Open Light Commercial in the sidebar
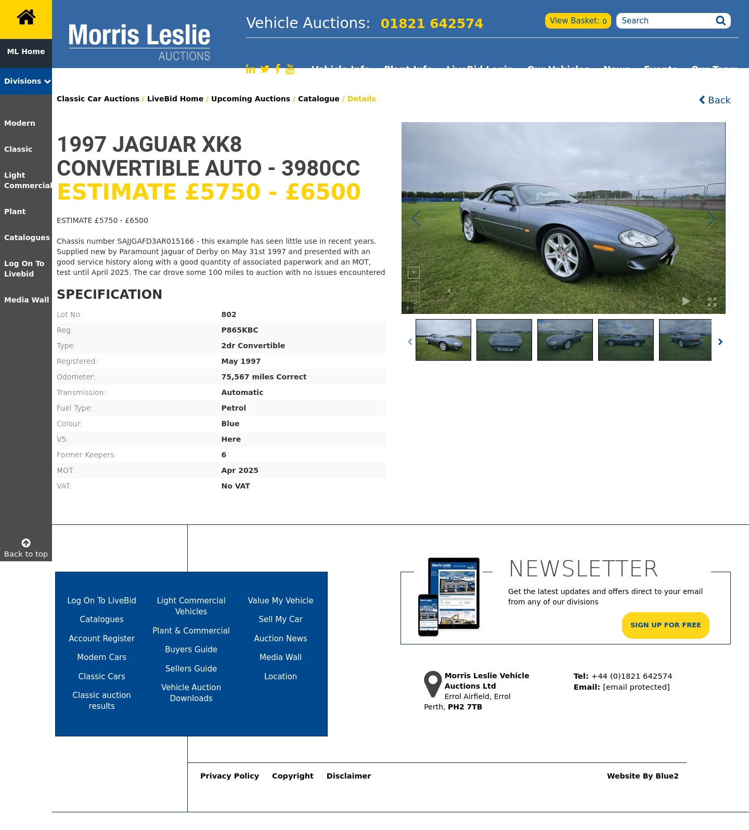 28,180
